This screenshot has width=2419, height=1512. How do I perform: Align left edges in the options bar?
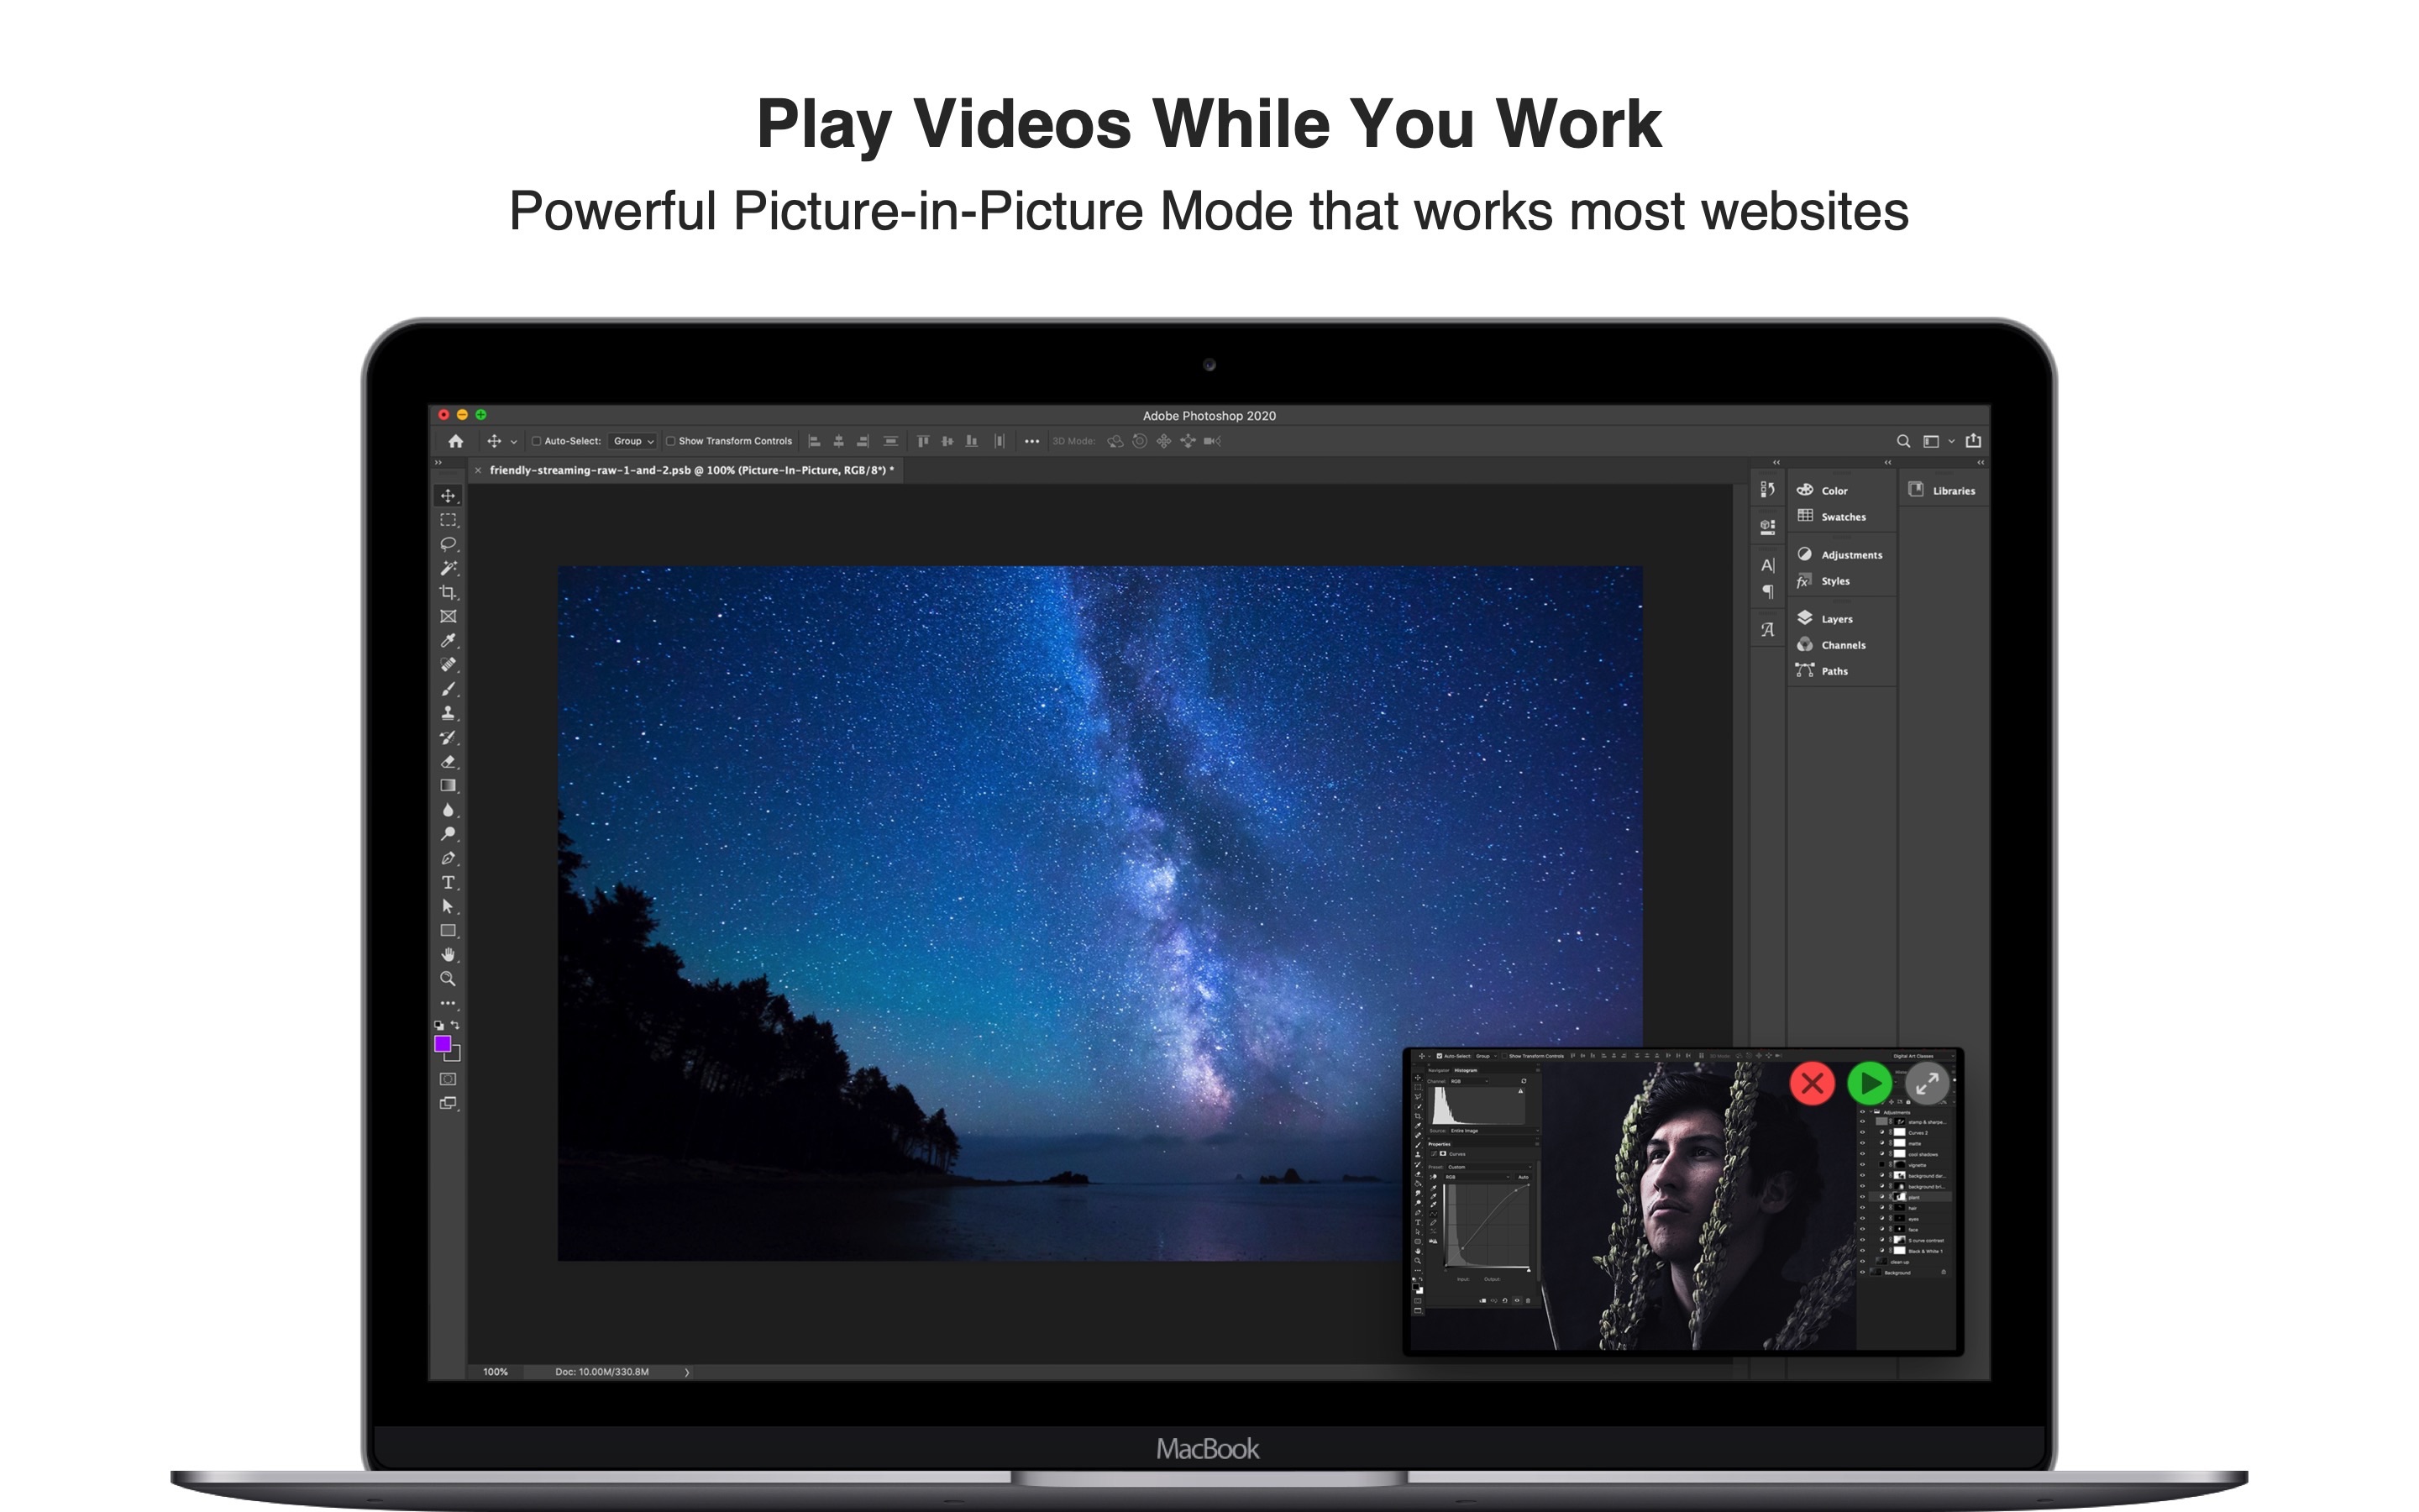pyautogui.click(x=814, y=441)
